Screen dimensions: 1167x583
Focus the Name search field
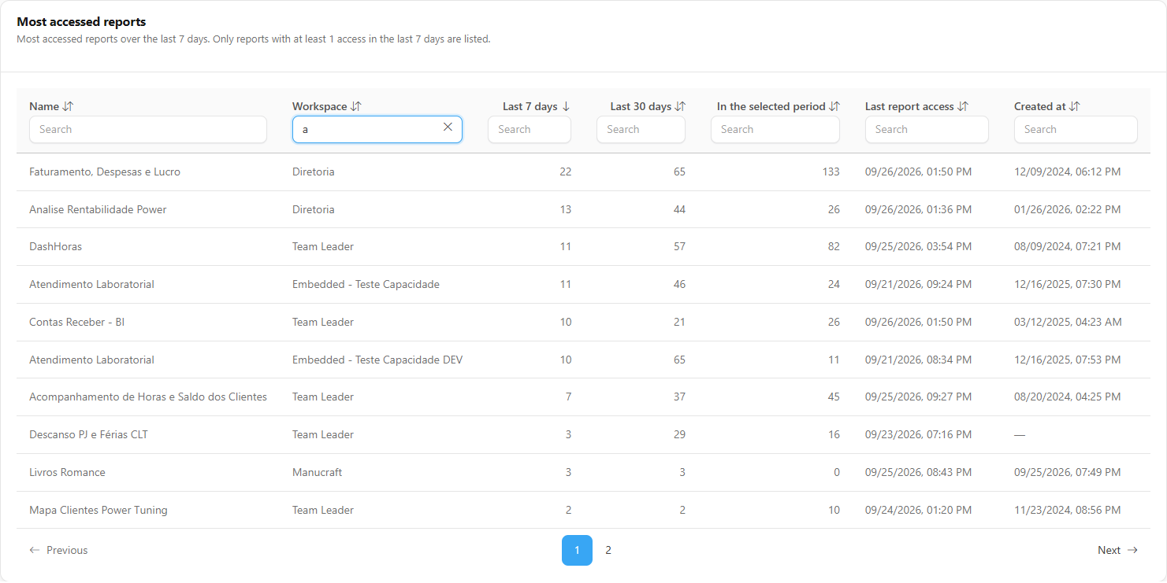pyautogui.click(x=148, y=130)
